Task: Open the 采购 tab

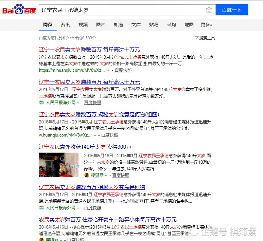Action: click(171, 25)
